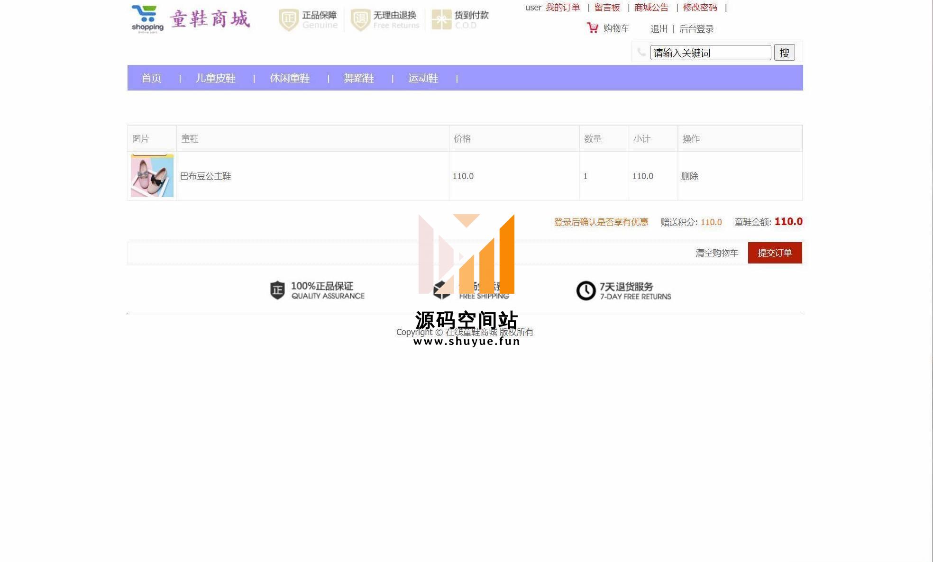
Task: Open the 儿童皮鞋 category
Action: (x=215, y=78)
